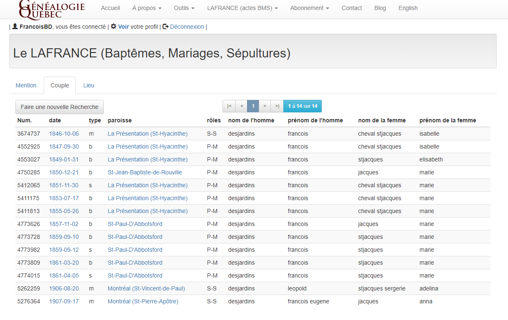Open record dated 1851-11-30
508x320 pixels.
[x=64, y=185]
